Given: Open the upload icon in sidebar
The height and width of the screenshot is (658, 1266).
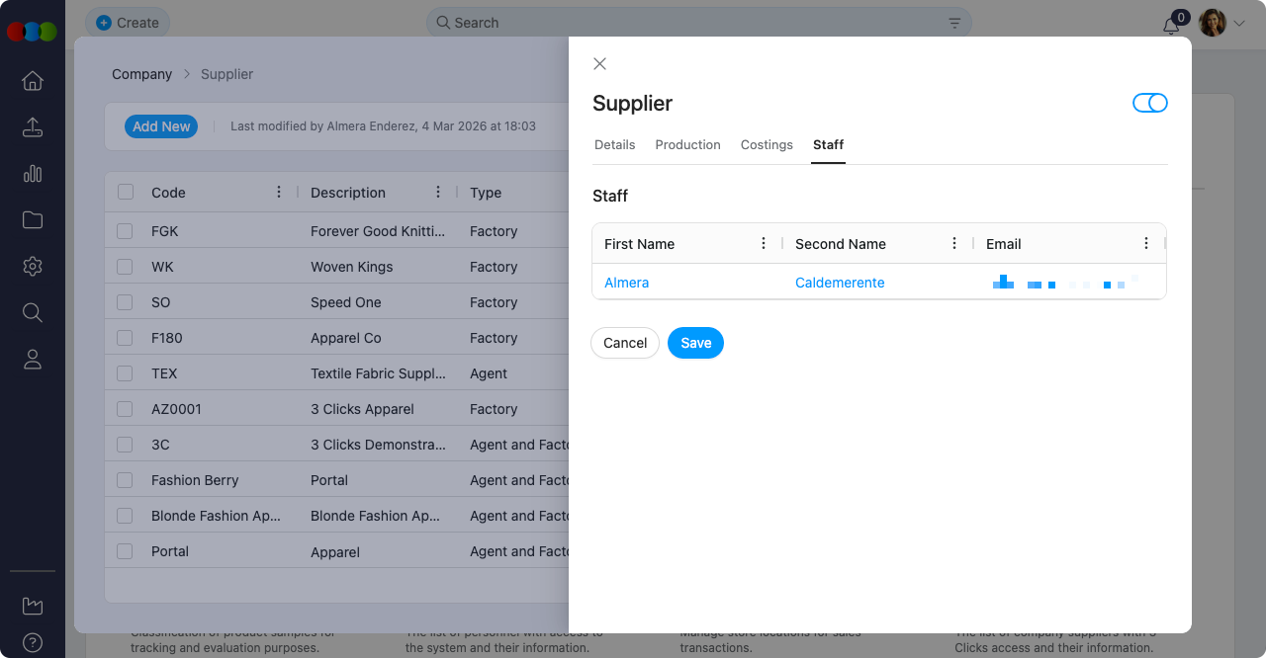Looking at the screenshot, I should click(33, 127).
